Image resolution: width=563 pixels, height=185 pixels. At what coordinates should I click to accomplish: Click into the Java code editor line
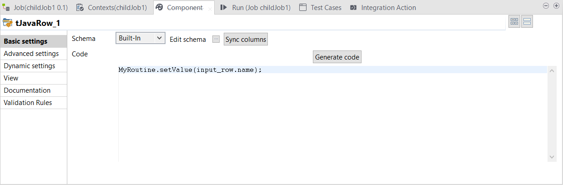[332, 70]
